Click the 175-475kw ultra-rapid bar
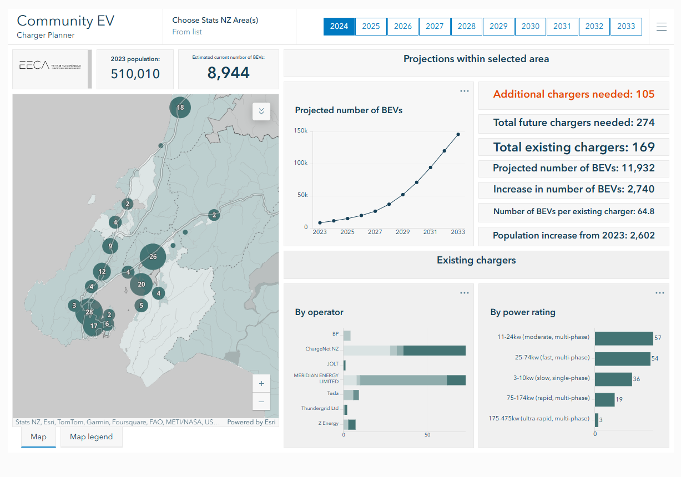 (597, 420)
